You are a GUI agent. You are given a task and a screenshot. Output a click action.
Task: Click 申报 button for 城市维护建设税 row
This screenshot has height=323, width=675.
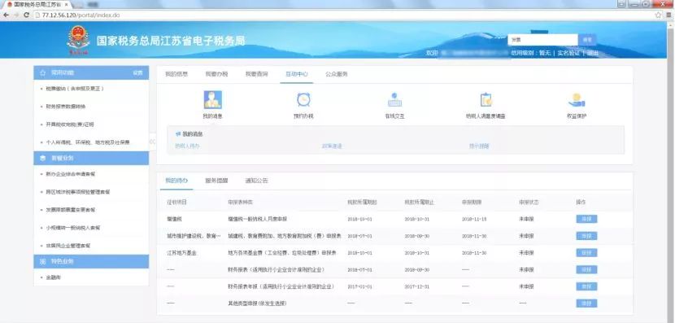tap(586, 236)
